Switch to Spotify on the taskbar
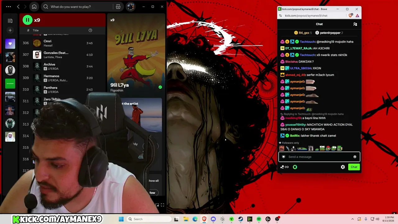The width and height of the screenshot is (398, 224). pyautogui.click(x=259, y=219)
